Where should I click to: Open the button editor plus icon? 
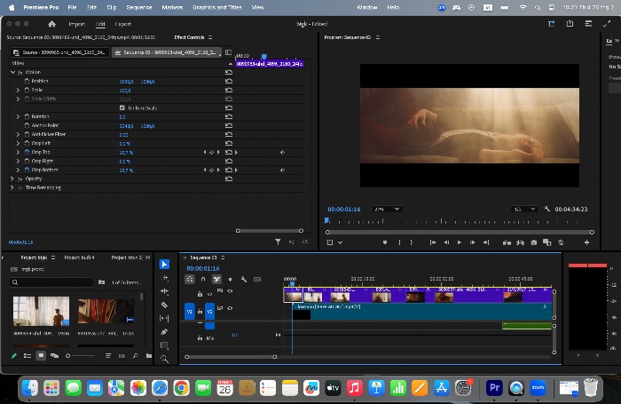coord(586,242)
